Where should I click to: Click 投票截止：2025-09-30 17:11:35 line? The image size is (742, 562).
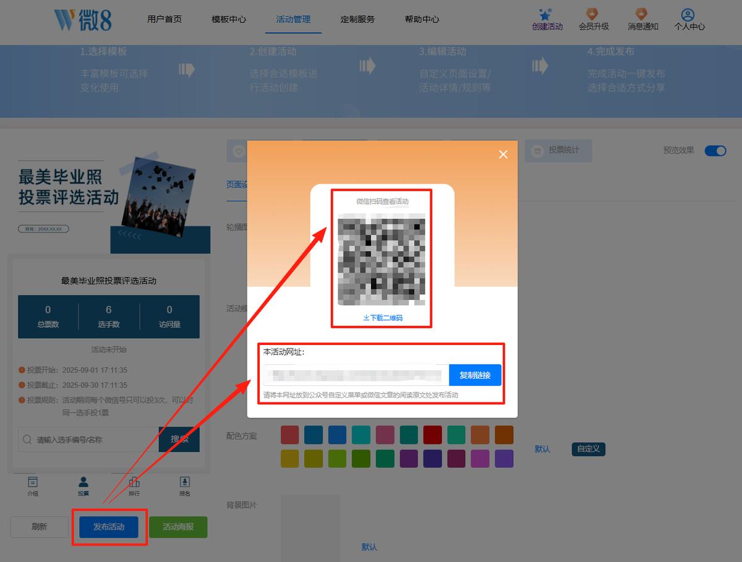pyautogui.click(x=73, y=385)
